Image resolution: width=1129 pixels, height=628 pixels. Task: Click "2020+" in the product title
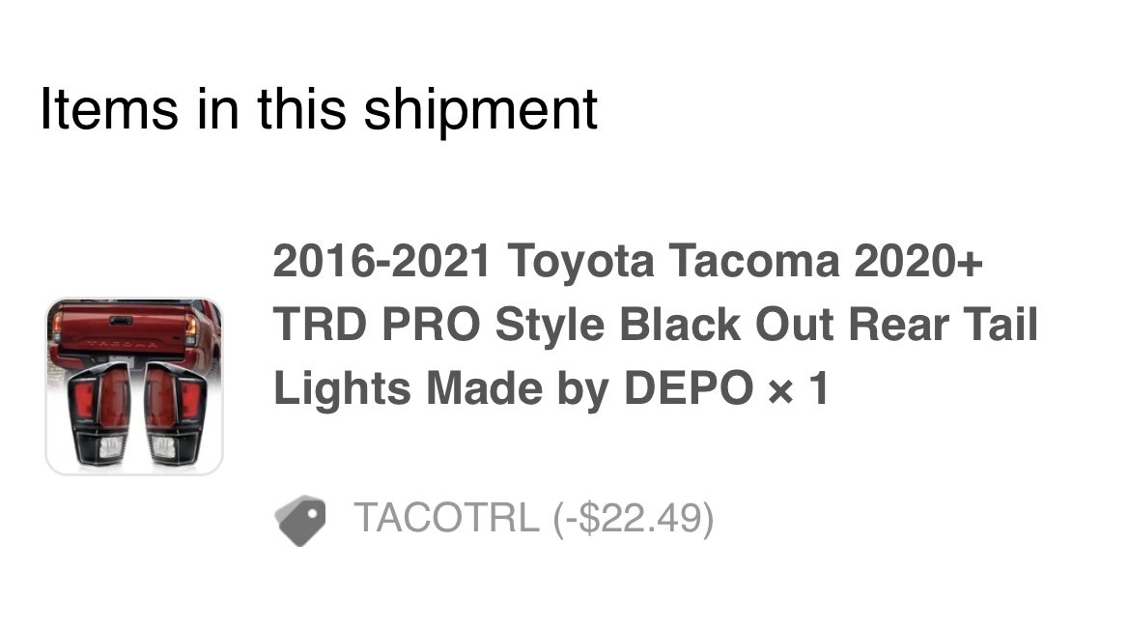tap(918, 261)
